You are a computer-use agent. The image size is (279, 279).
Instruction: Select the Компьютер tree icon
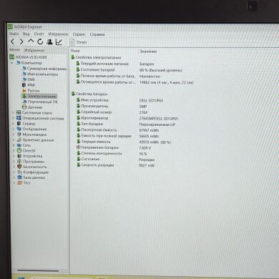click(x=19, y=63)
